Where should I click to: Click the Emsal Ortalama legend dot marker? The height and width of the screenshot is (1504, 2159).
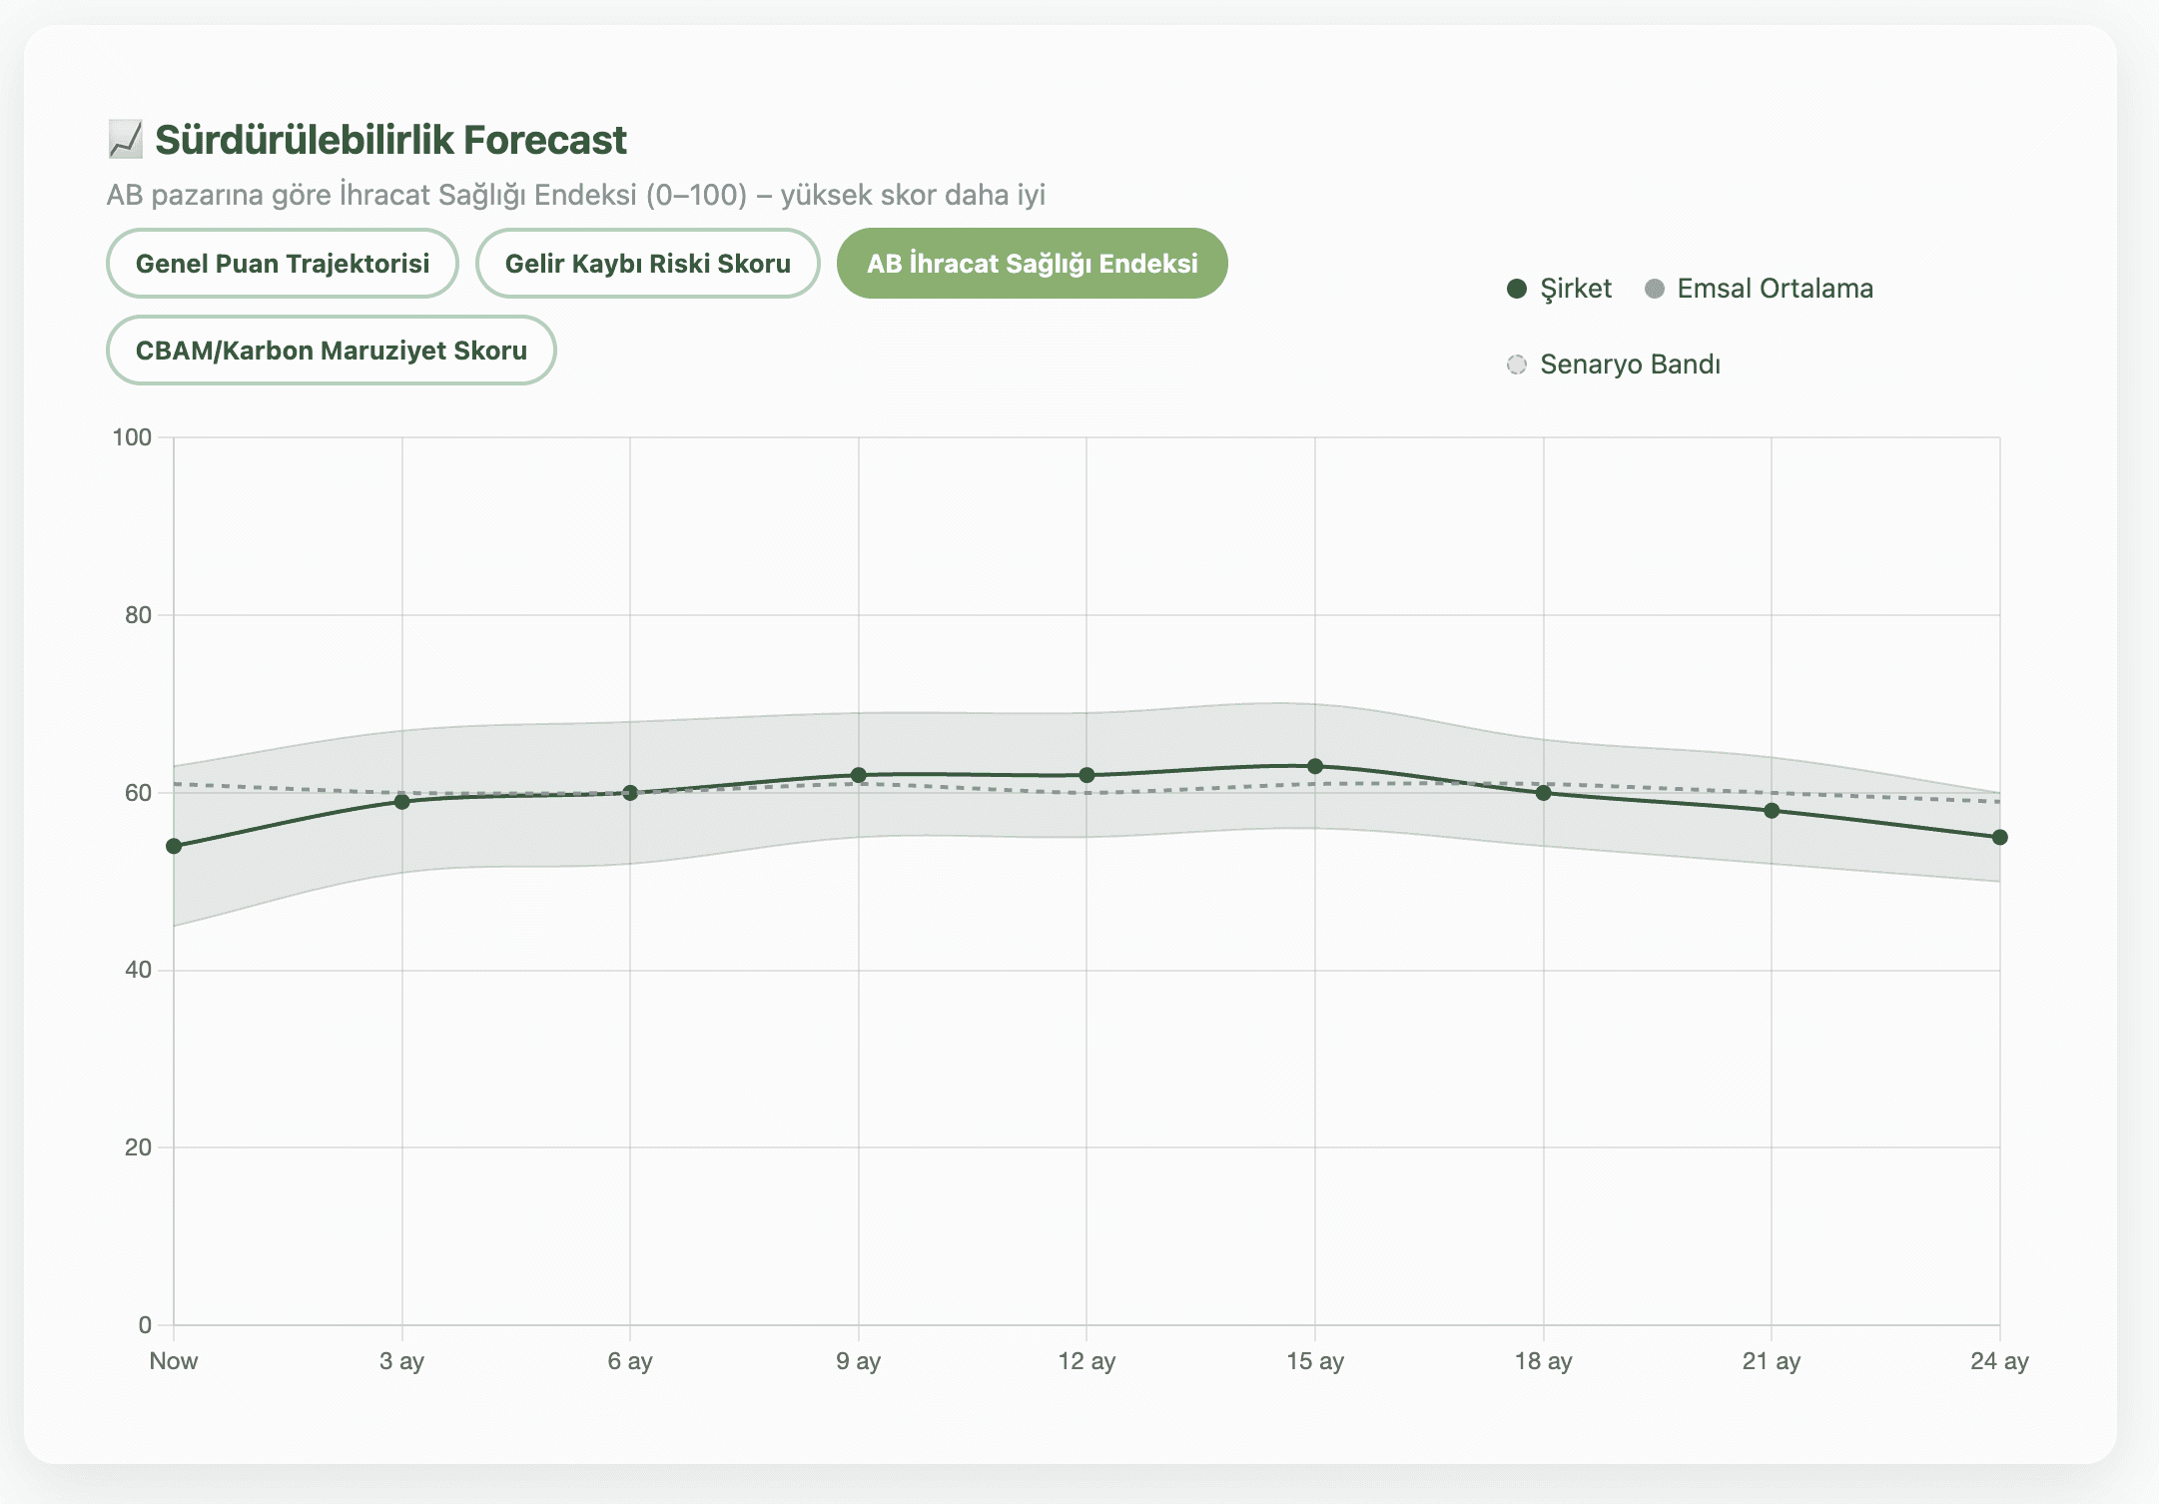click(1654, 288)
